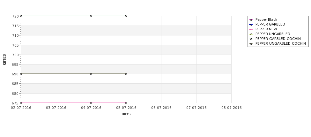Click the Pepper Black legend label
This screenshot has width=311, height=137.
[266, 20]
